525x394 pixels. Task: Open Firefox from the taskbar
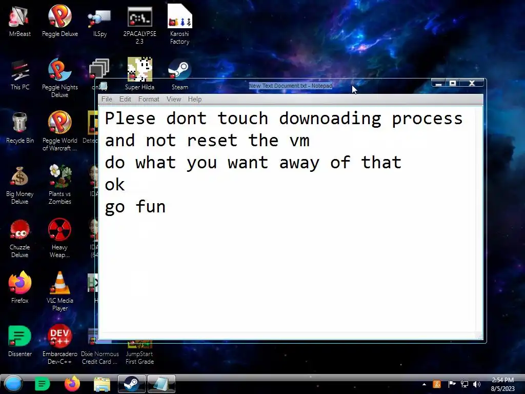click(72, 384)
